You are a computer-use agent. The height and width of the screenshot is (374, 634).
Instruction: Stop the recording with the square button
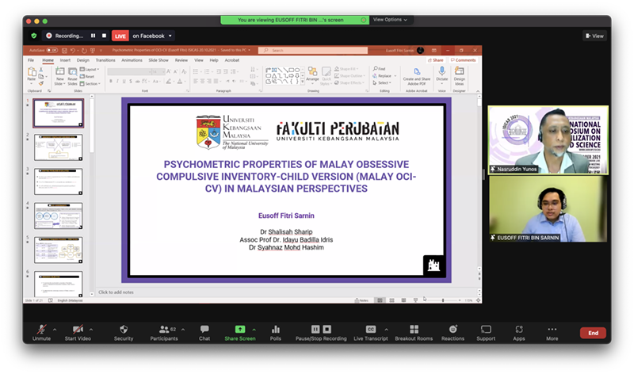point(104,36)
